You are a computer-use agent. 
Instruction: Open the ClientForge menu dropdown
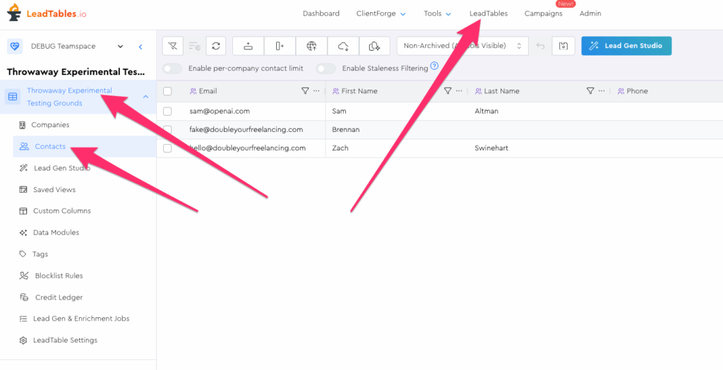tap(381, 13)
